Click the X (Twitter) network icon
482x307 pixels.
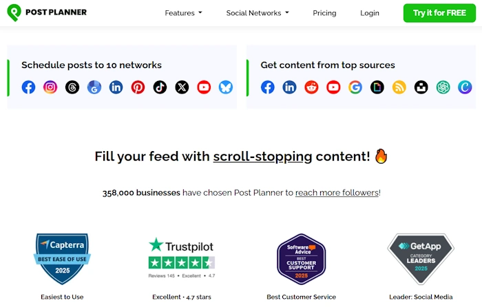pyautogui.click(x=182, y=87)
